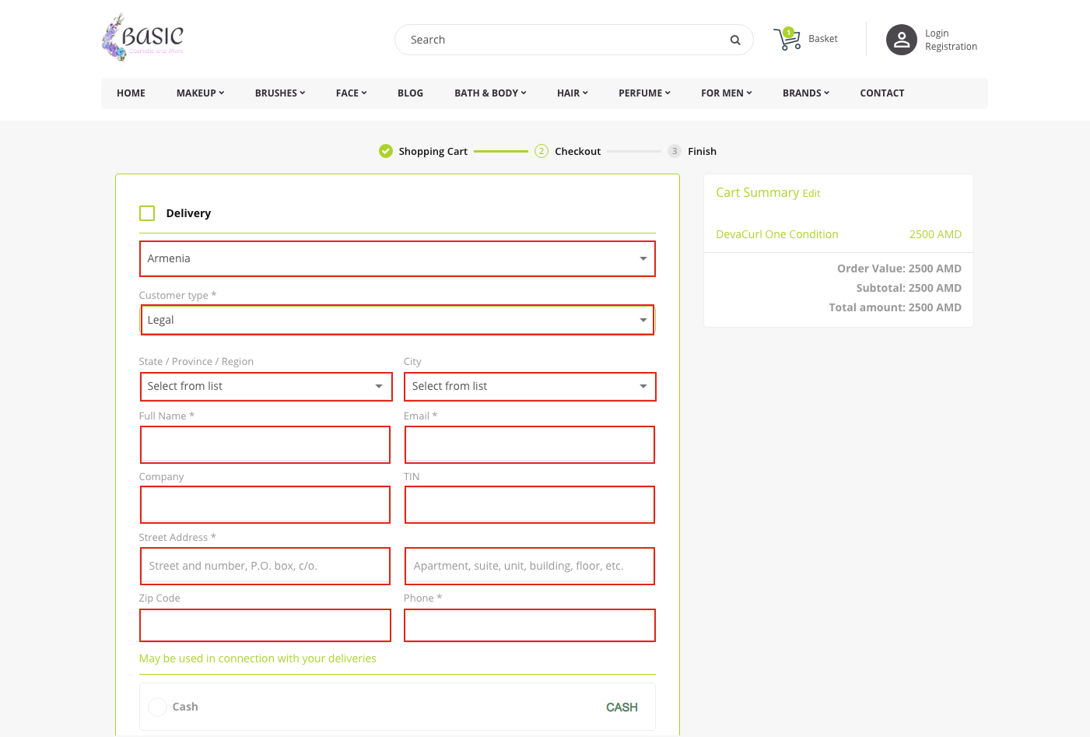Click the Login link
Screen dimensions: 1090x737
(x=937, y=33)
